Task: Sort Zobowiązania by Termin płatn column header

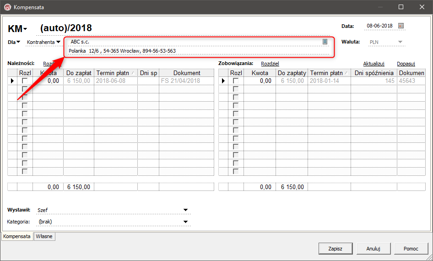Action: click(329, 73)
